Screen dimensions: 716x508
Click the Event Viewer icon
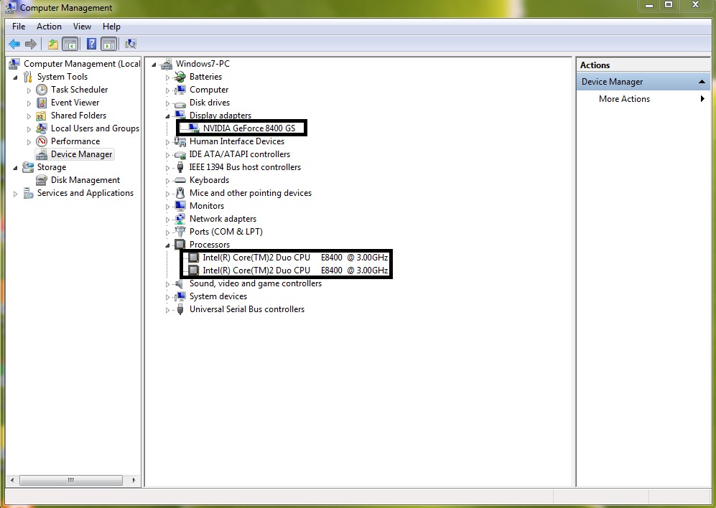tap(42, 103)
